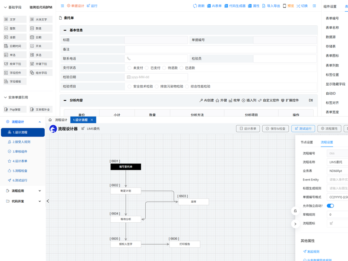The height and width of the screenshot is (261, 348).
Task: Click the 预览 preview icon
Action: 288,6
